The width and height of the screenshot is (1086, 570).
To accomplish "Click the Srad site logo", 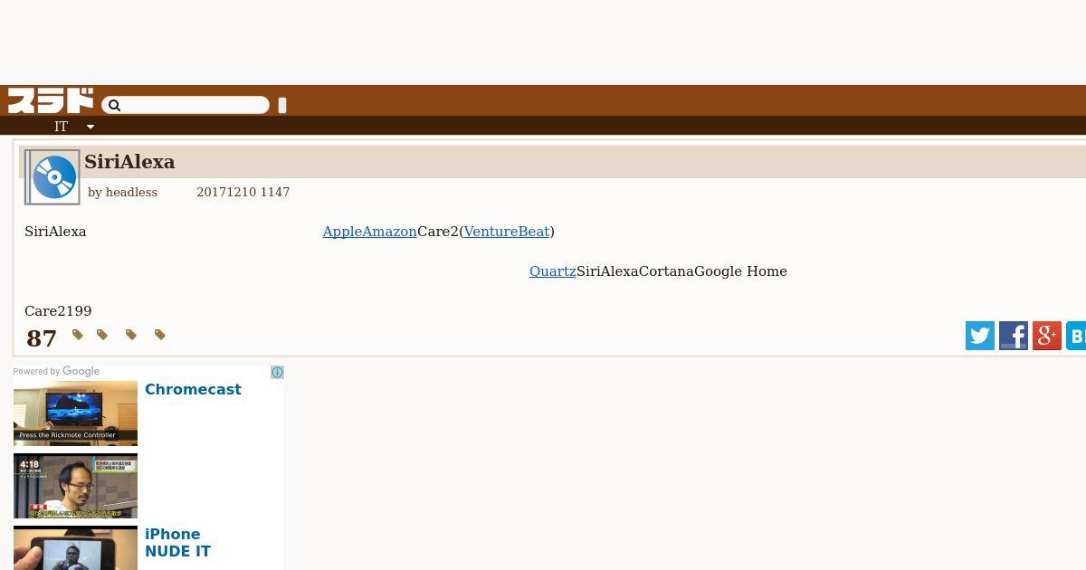I will tap(51, 100).
